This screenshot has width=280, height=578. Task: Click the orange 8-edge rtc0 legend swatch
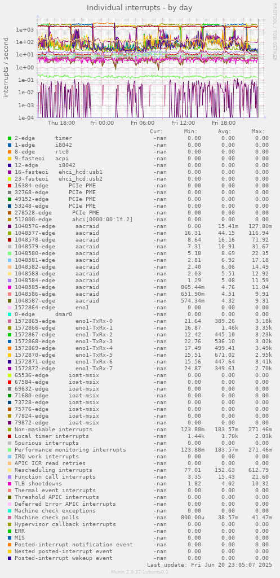[10, 151]
